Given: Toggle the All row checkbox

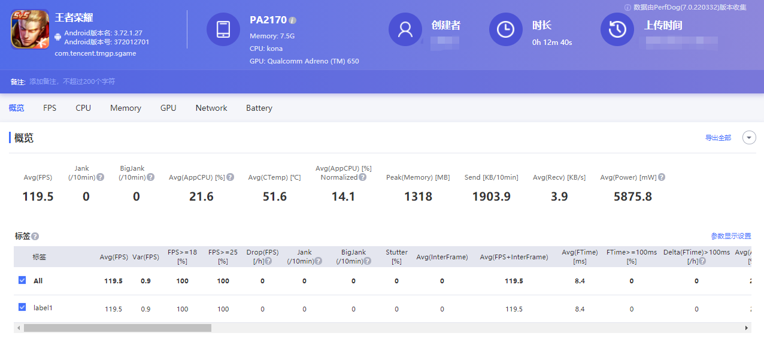Looking at the screenshot, I should point(22,280).
